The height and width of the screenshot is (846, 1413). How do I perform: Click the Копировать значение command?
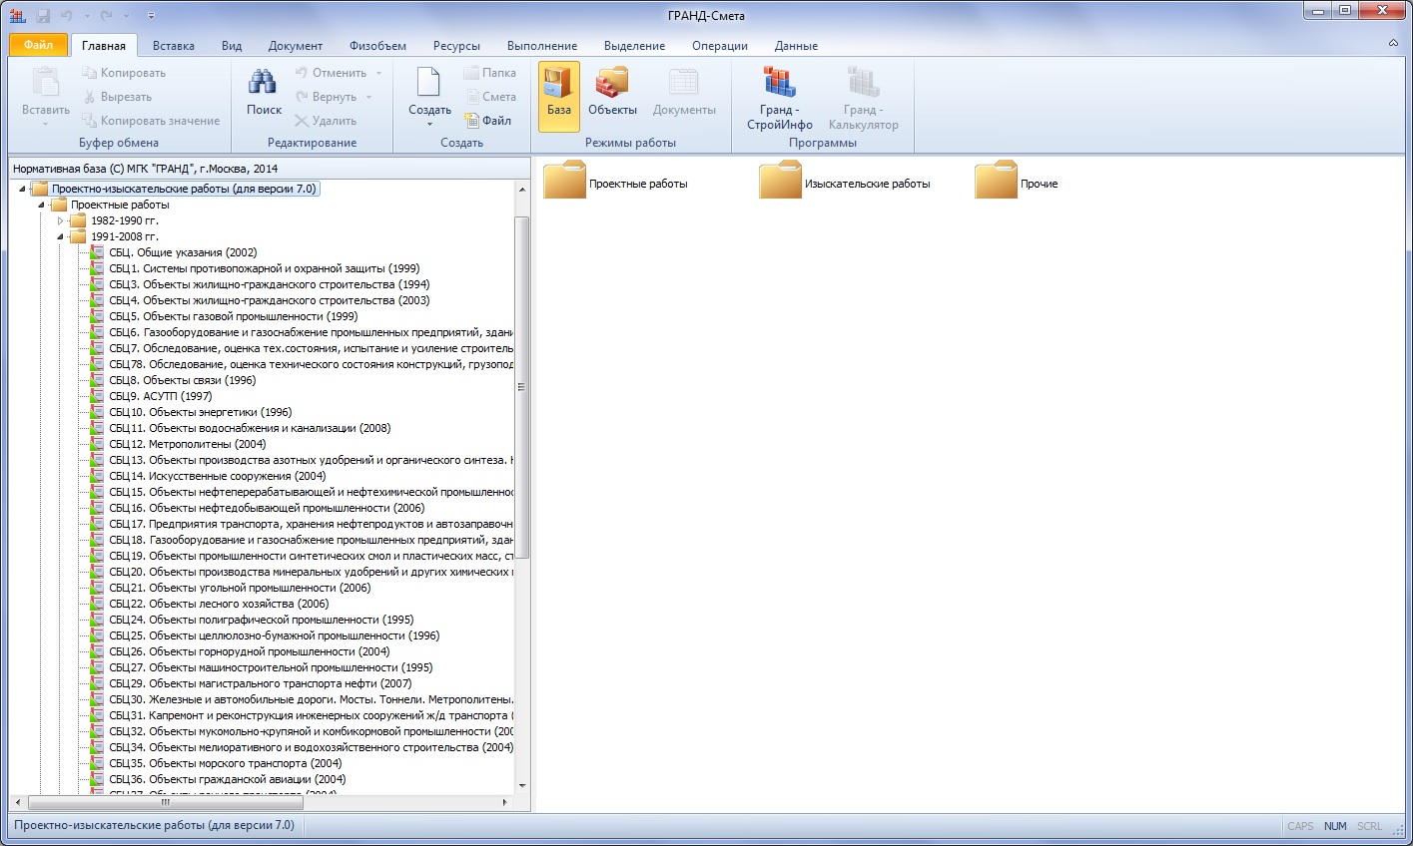pyautogui.click(x=151, y=121)
